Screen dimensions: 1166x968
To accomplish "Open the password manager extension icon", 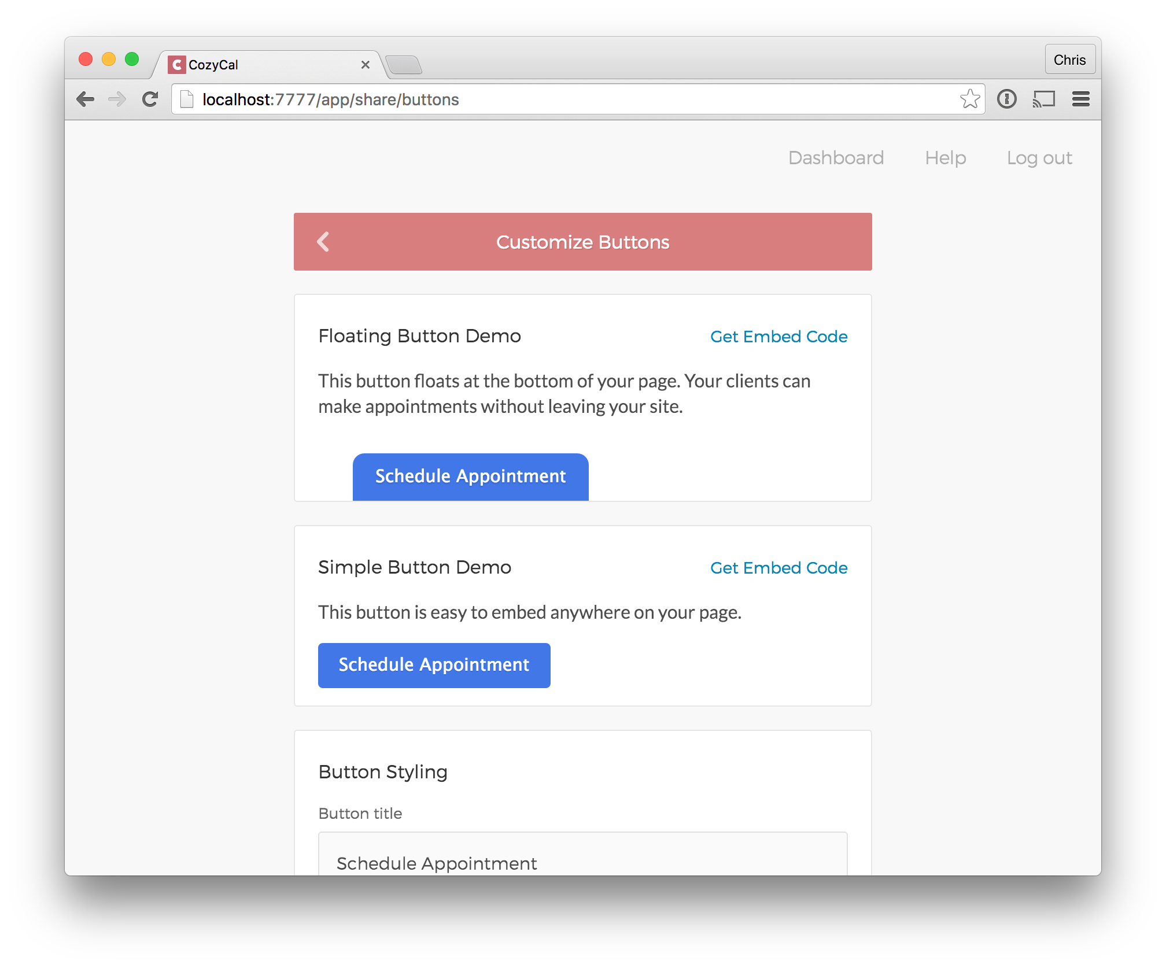I will (1006, 99).
